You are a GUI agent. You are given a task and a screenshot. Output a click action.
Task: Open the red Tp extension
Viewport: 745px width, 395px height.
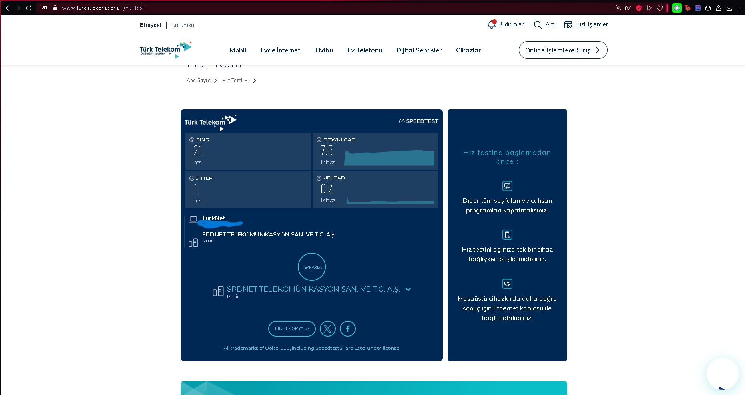pos(687,8)
